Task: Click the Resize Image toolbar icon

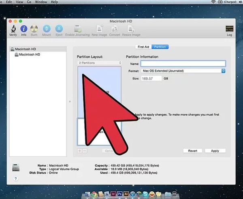Action: click(131, 29)
